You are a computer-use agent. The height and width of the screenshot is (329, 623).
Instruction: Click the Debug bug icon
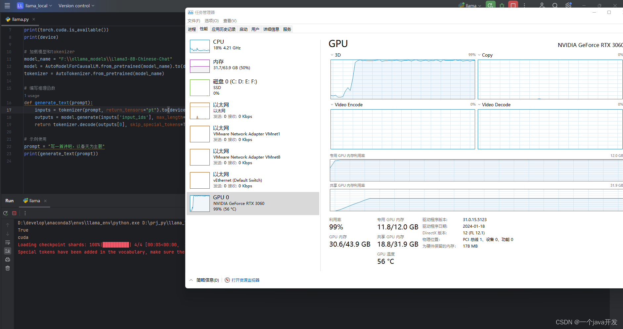[x=502, y=6]
